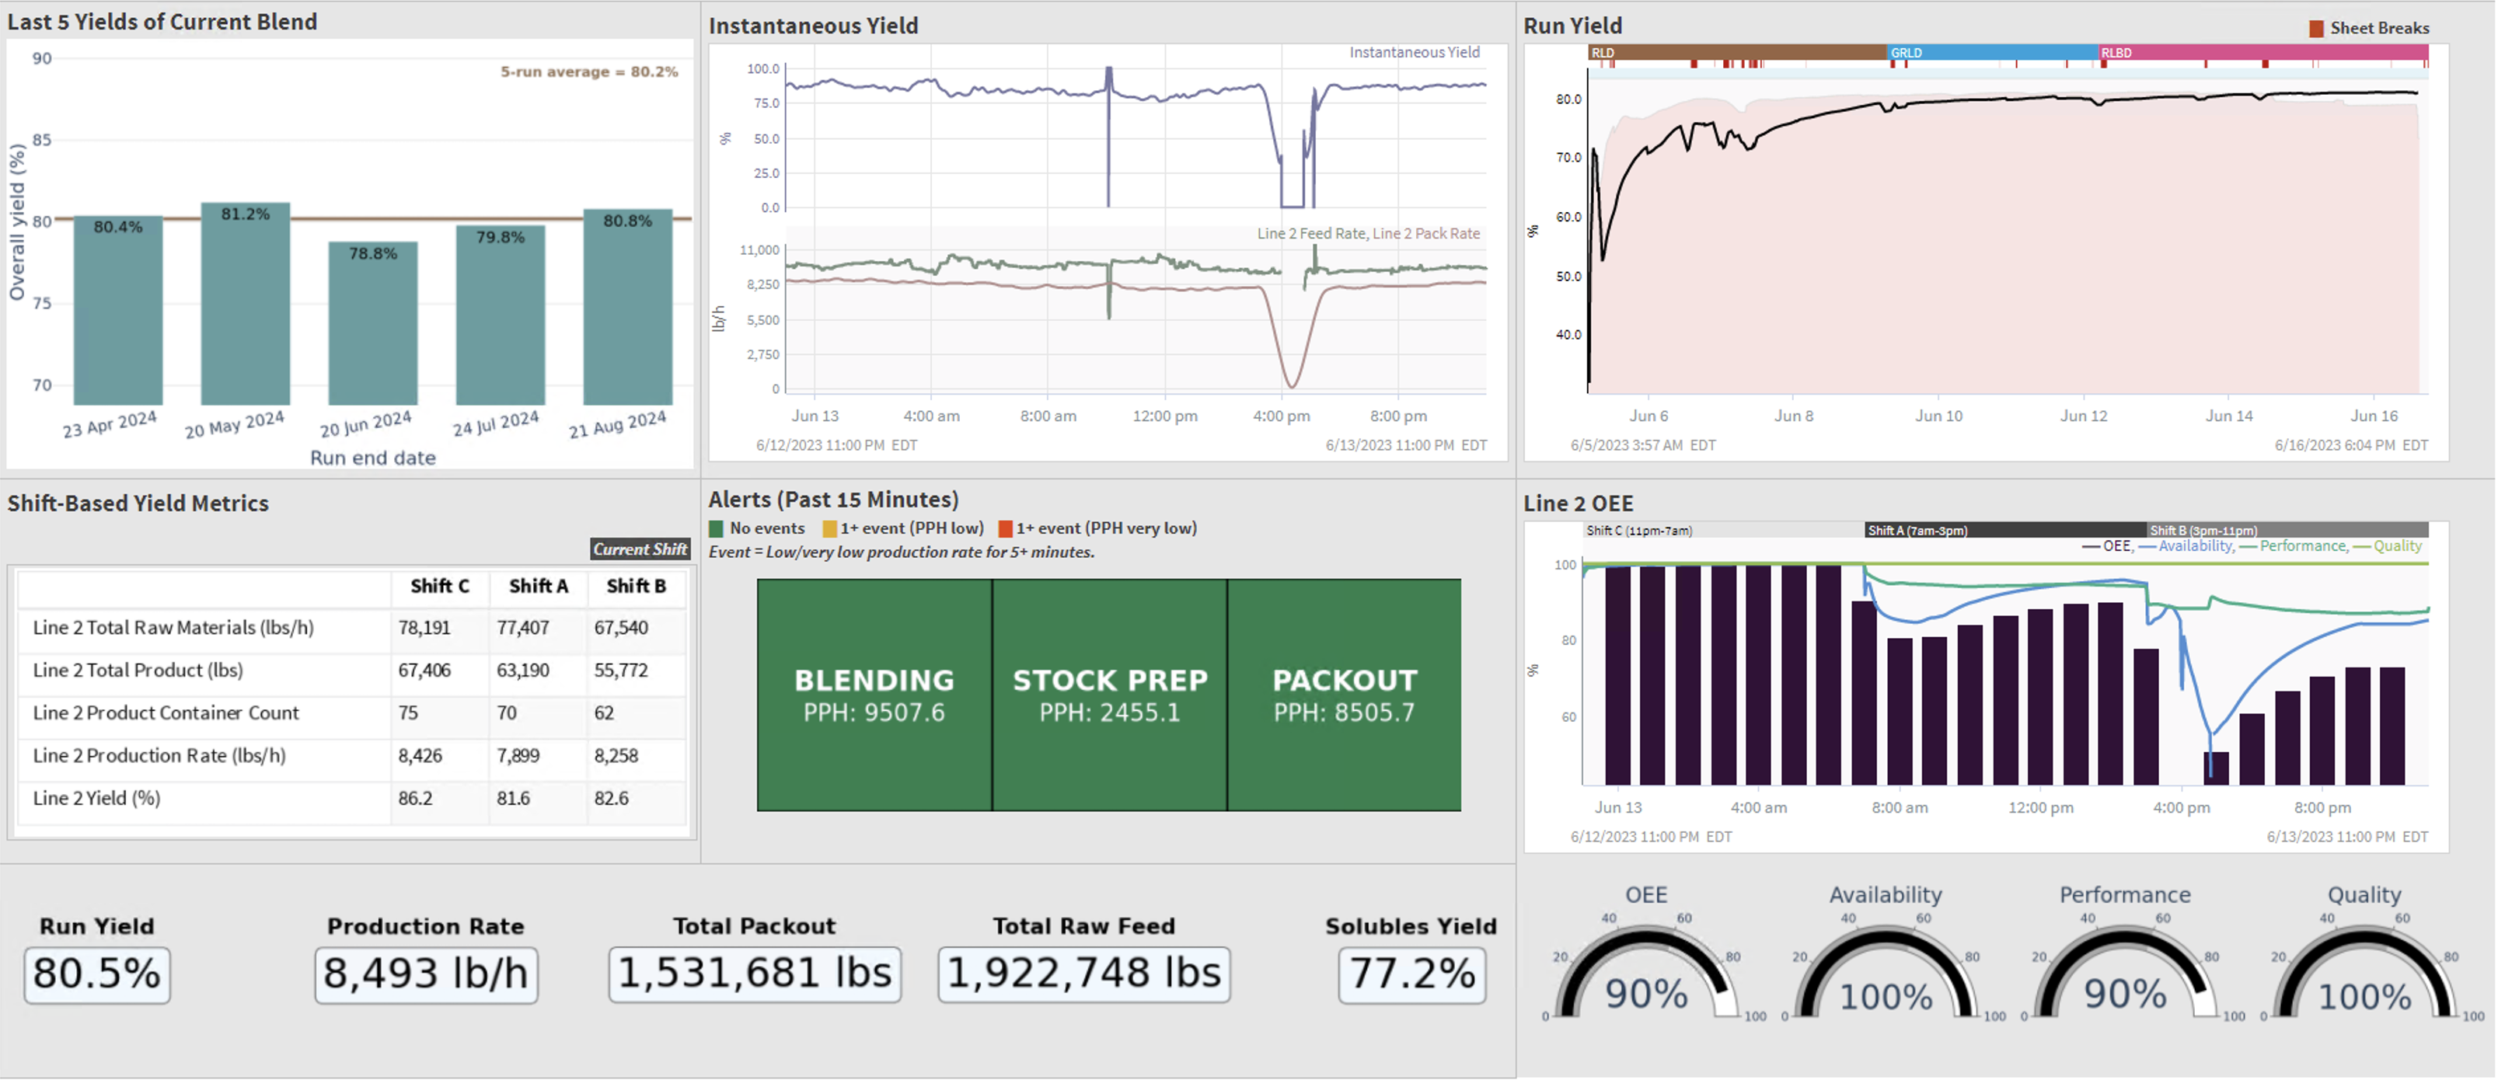
Task: Click the PACKOUT alert tile
Action: pos(1344,694)
